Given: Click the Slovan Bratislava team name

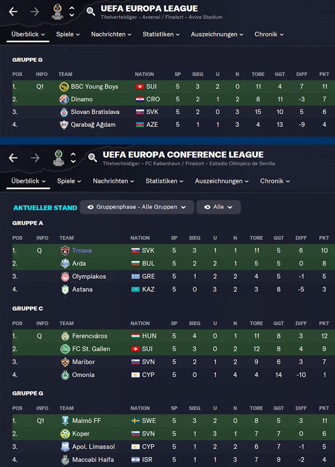Looking at the screenshot, I should pos(95,112).
